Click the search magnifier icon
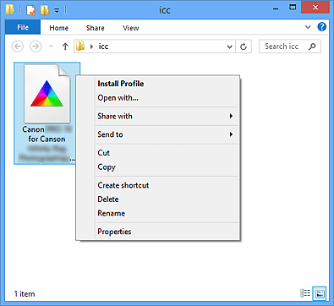 point(312,46)
